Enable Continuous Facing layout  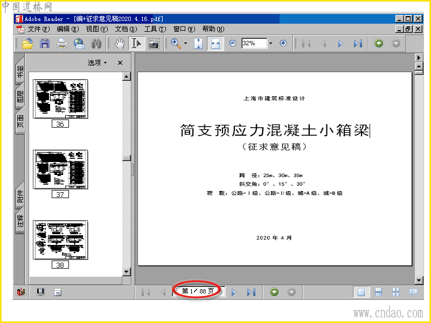(395, 292)
